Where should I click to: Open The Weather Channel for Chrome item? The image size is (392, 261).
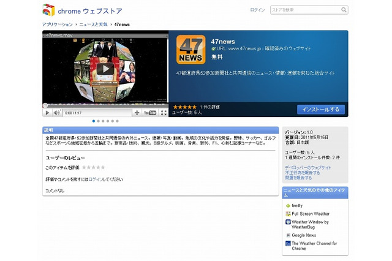click(x=314, y=246)
